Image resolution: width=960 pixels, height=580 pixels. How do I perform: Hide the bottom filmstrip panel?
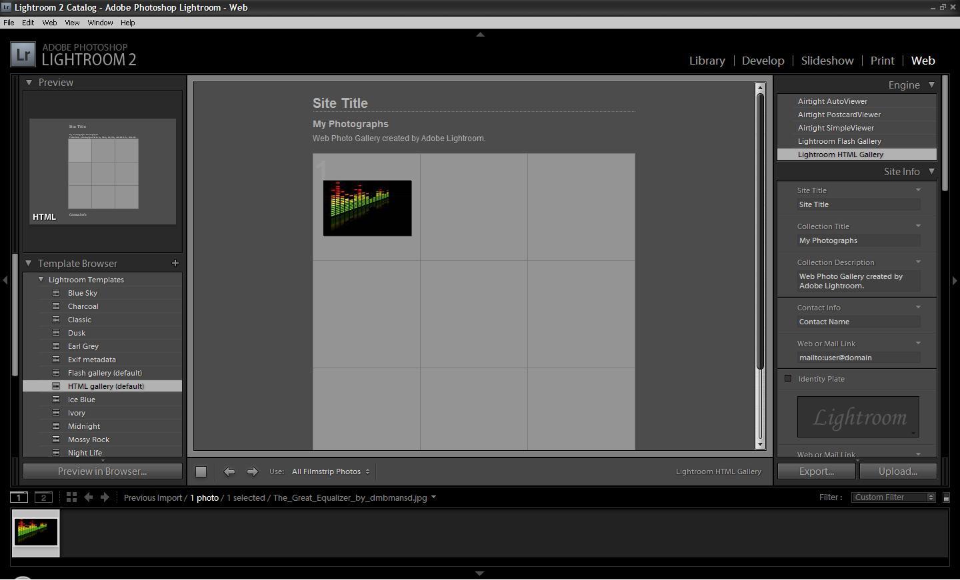pyautogui.click(x=479, y=573)
